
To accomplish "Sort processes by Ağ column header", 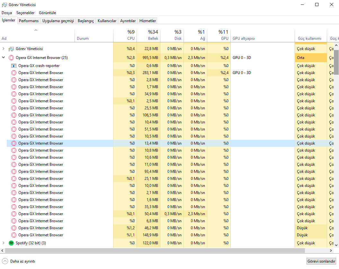I will (195, 36).
